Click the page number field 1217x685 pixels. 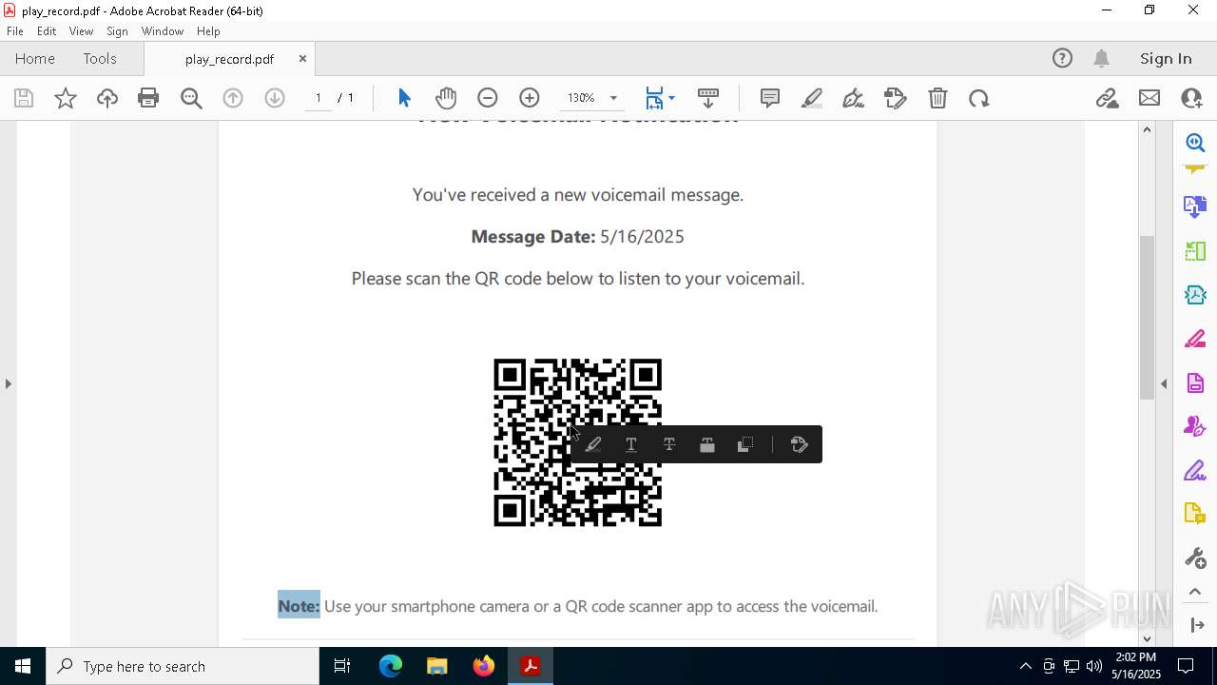(319, 98)
